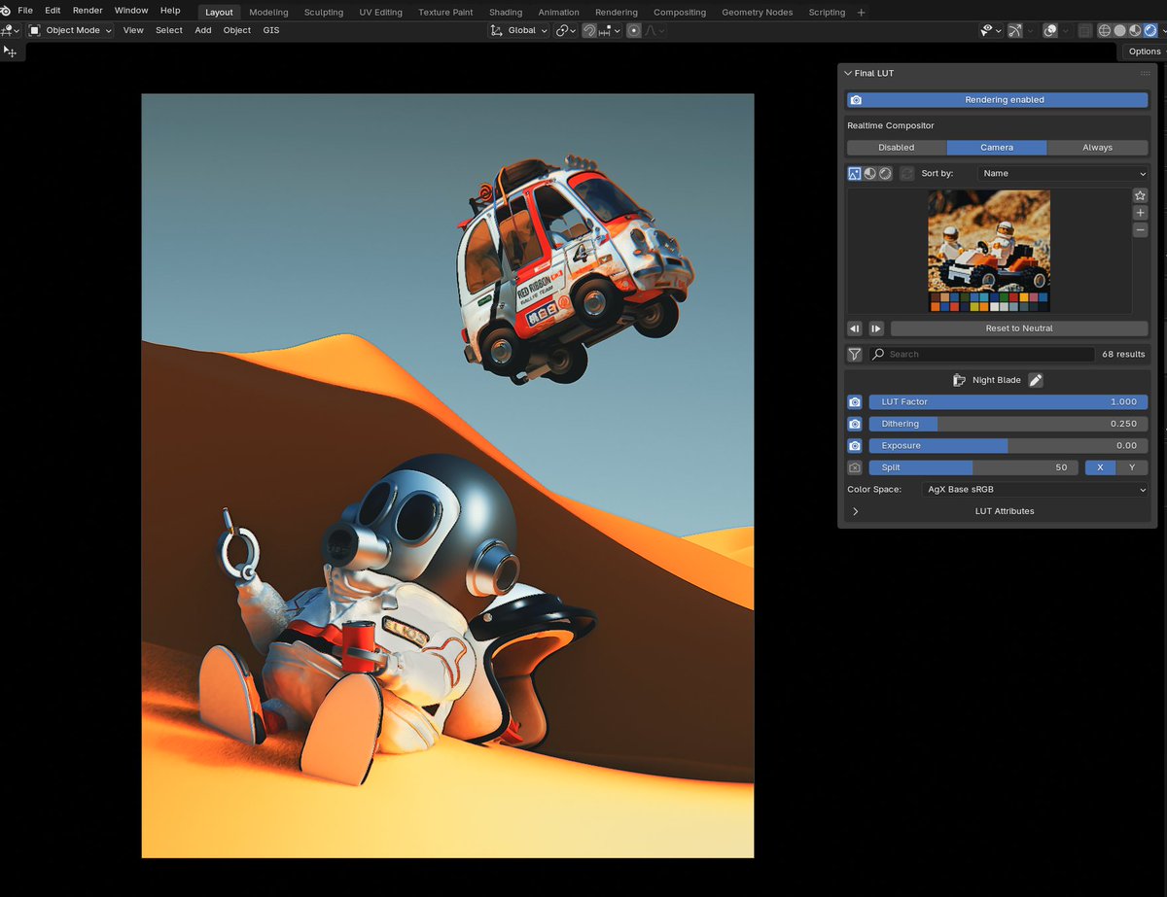This screenshot has height=897, width=1167.
Task: Click the LUT Factor slider
Action: [1008, 402]
